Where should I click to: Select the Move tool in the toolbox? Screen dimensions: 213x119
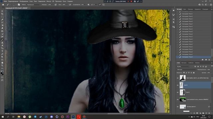[x=2, y=11]
